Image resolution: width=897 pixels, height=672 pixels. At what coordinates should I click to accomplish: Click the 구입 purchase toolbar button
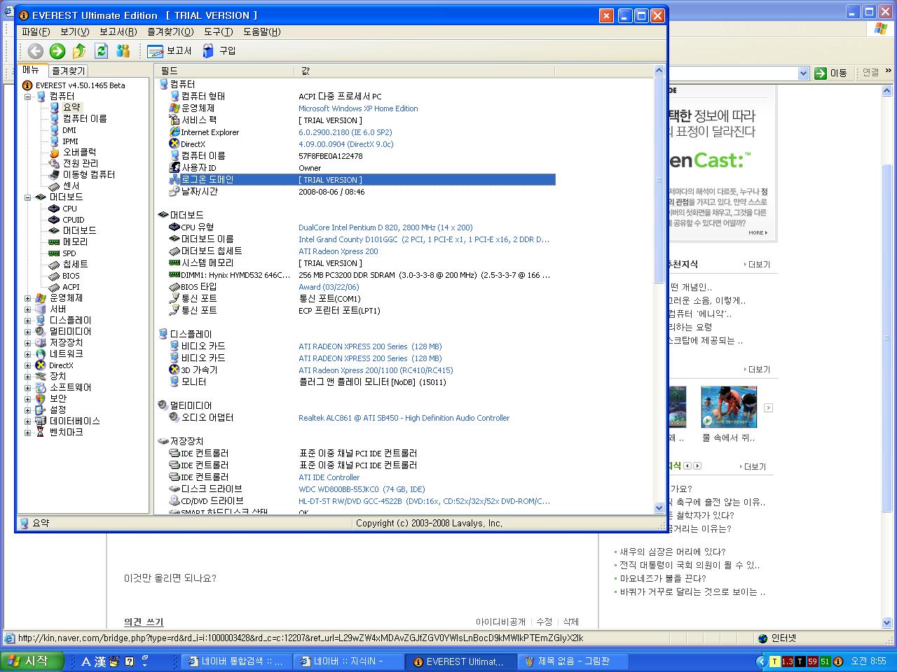[x=219, y=51]
